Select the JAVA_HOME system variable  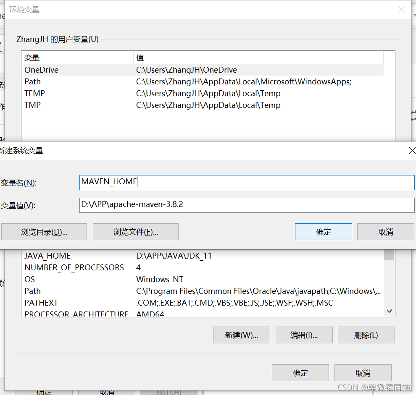tap(203, 256)
